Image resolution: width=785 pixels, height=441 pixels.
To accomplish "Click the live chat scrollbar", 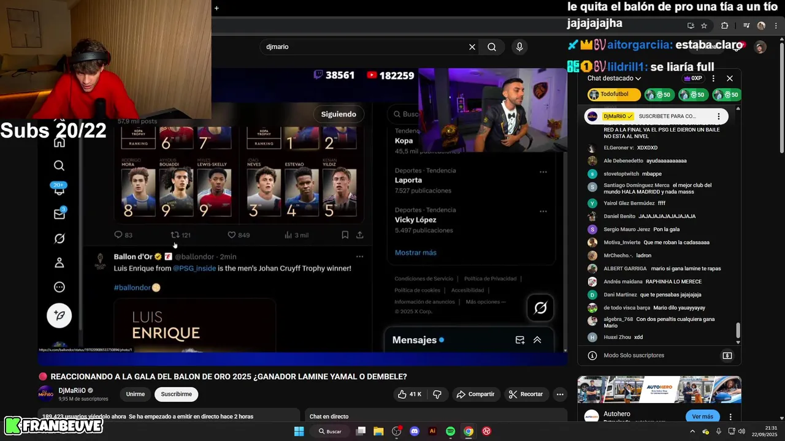I will [x=738, y=331].
